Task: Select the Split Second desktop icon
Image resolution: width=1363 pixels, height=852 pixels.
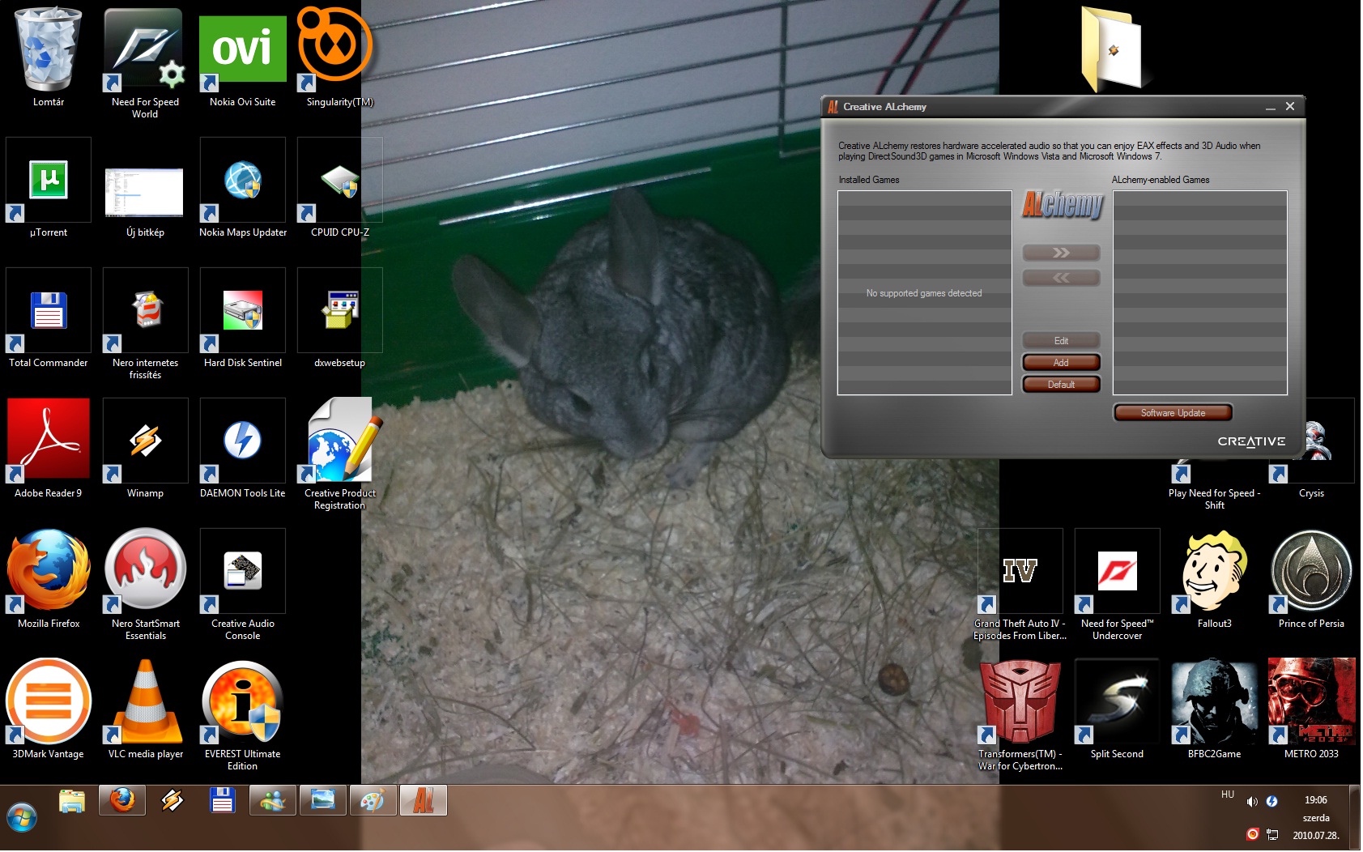Action: (x=1117, y=709)
